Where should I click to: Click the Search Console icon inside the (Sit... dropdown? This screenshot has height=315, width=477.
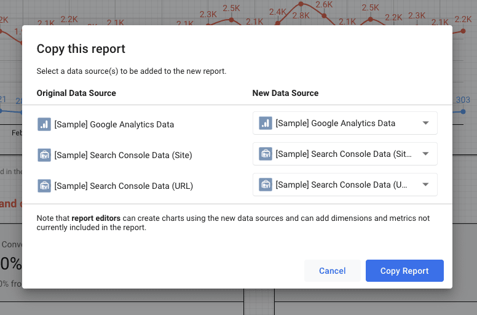coord(266,154)
